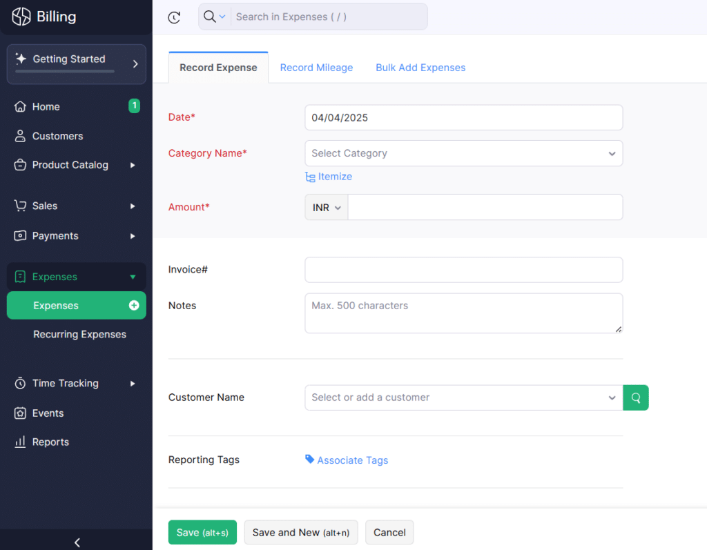The height and width of the screenshot is (550, 707).
Task: Click into the Invoice# input field
Action: (463, 270)
